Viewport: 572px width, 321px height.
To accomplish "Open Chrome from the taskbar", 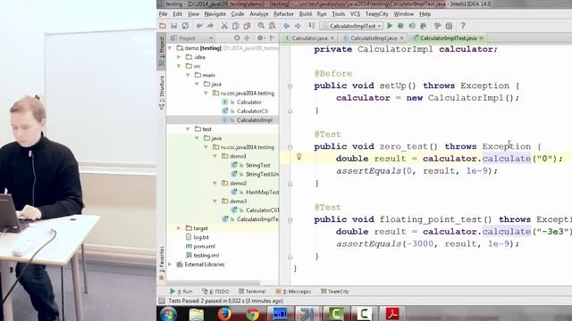I will click(252, 314).
